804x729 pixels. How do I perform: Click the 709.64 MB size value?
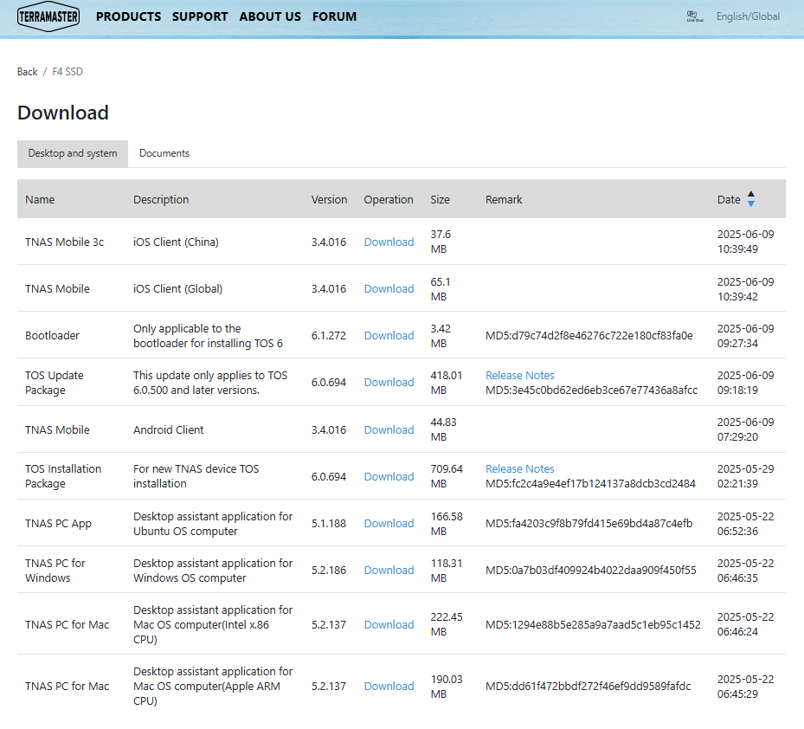pyautogui.click(x=447, y=476)
